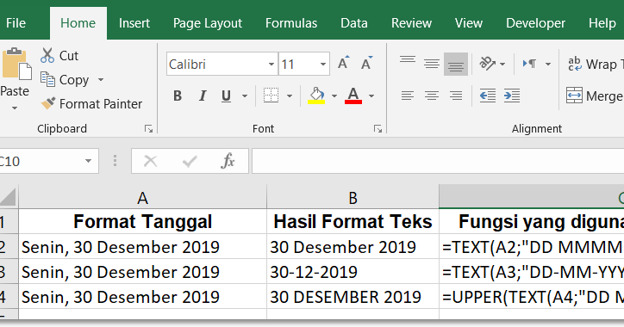
Task: Toggle Bottom Align vertical alignment
Action: [456, 64]
